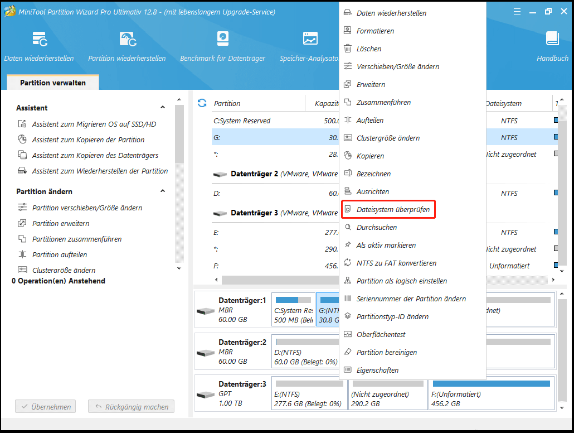Click Partitionen zusammenführen in sidebar
The image size is (574, 433).
click(x=77, y=239)
